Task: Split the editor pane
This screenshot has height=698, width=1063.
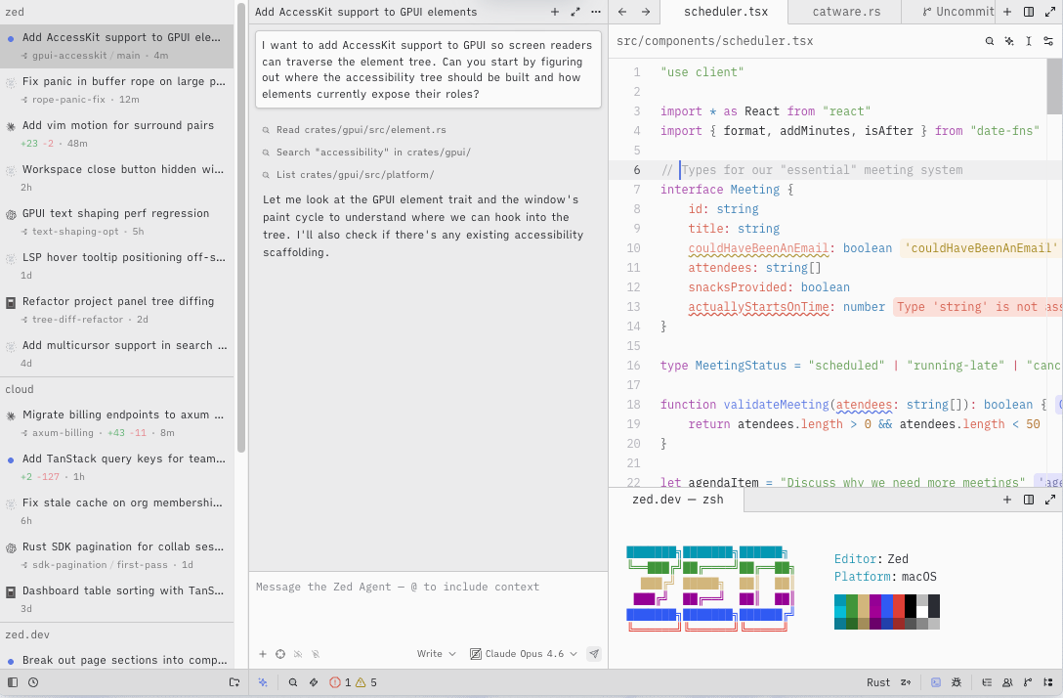Action: (x=1029, y=12)
